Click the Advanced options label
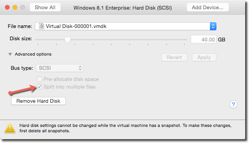 (33, 54)
